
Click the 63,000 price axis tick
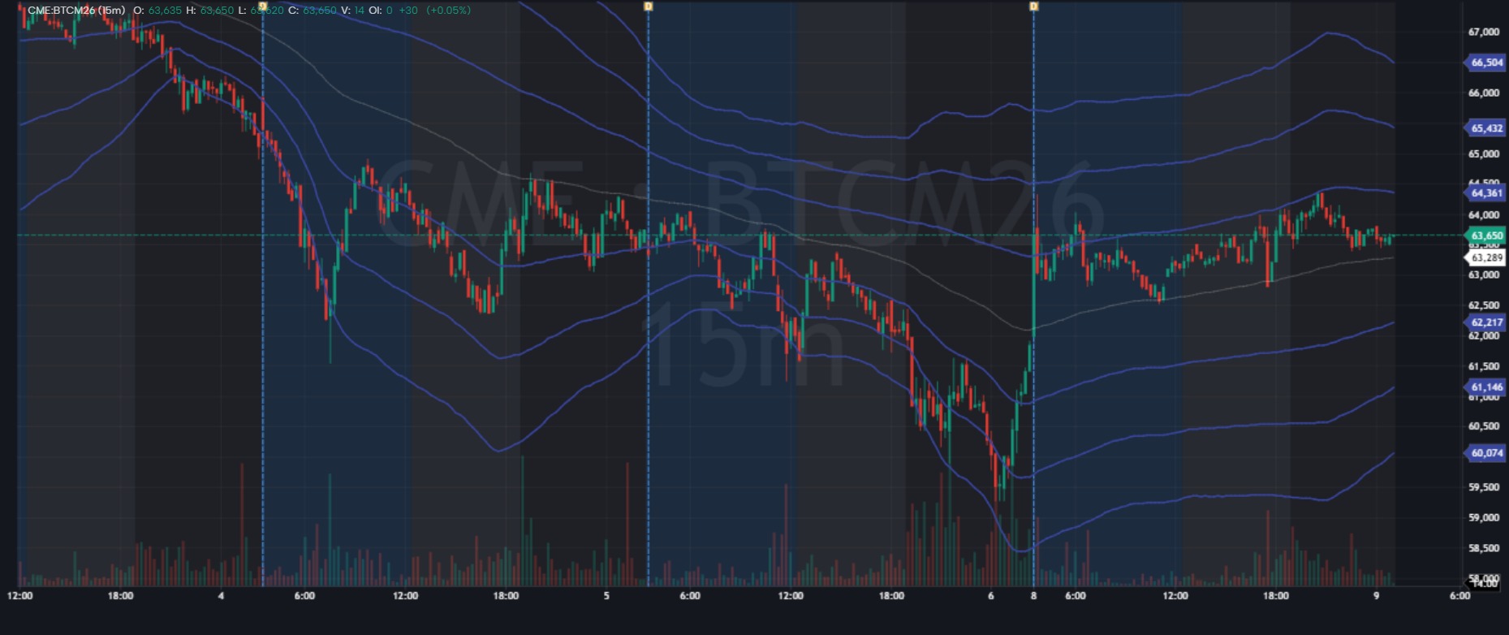pyautogui.click(x=1484, y=275)
